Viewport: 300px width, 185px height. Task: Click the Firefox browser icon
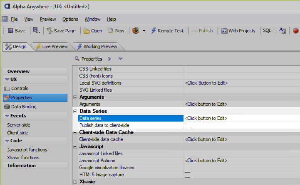(x=136, y=31)
